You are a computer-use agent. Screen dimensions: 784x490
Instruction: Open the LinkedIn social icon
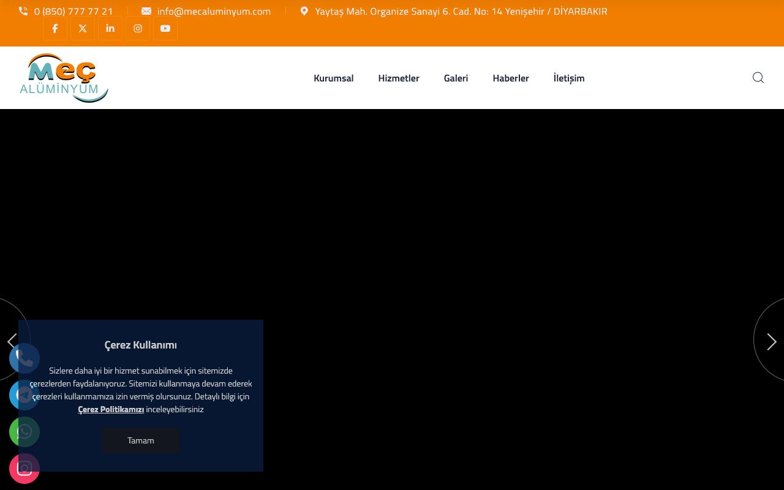click(x=110, y=28)
